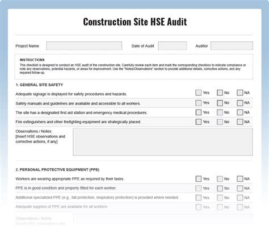
Task: Check Yes for adequate signage displayed
Action: tap(198, 93)
